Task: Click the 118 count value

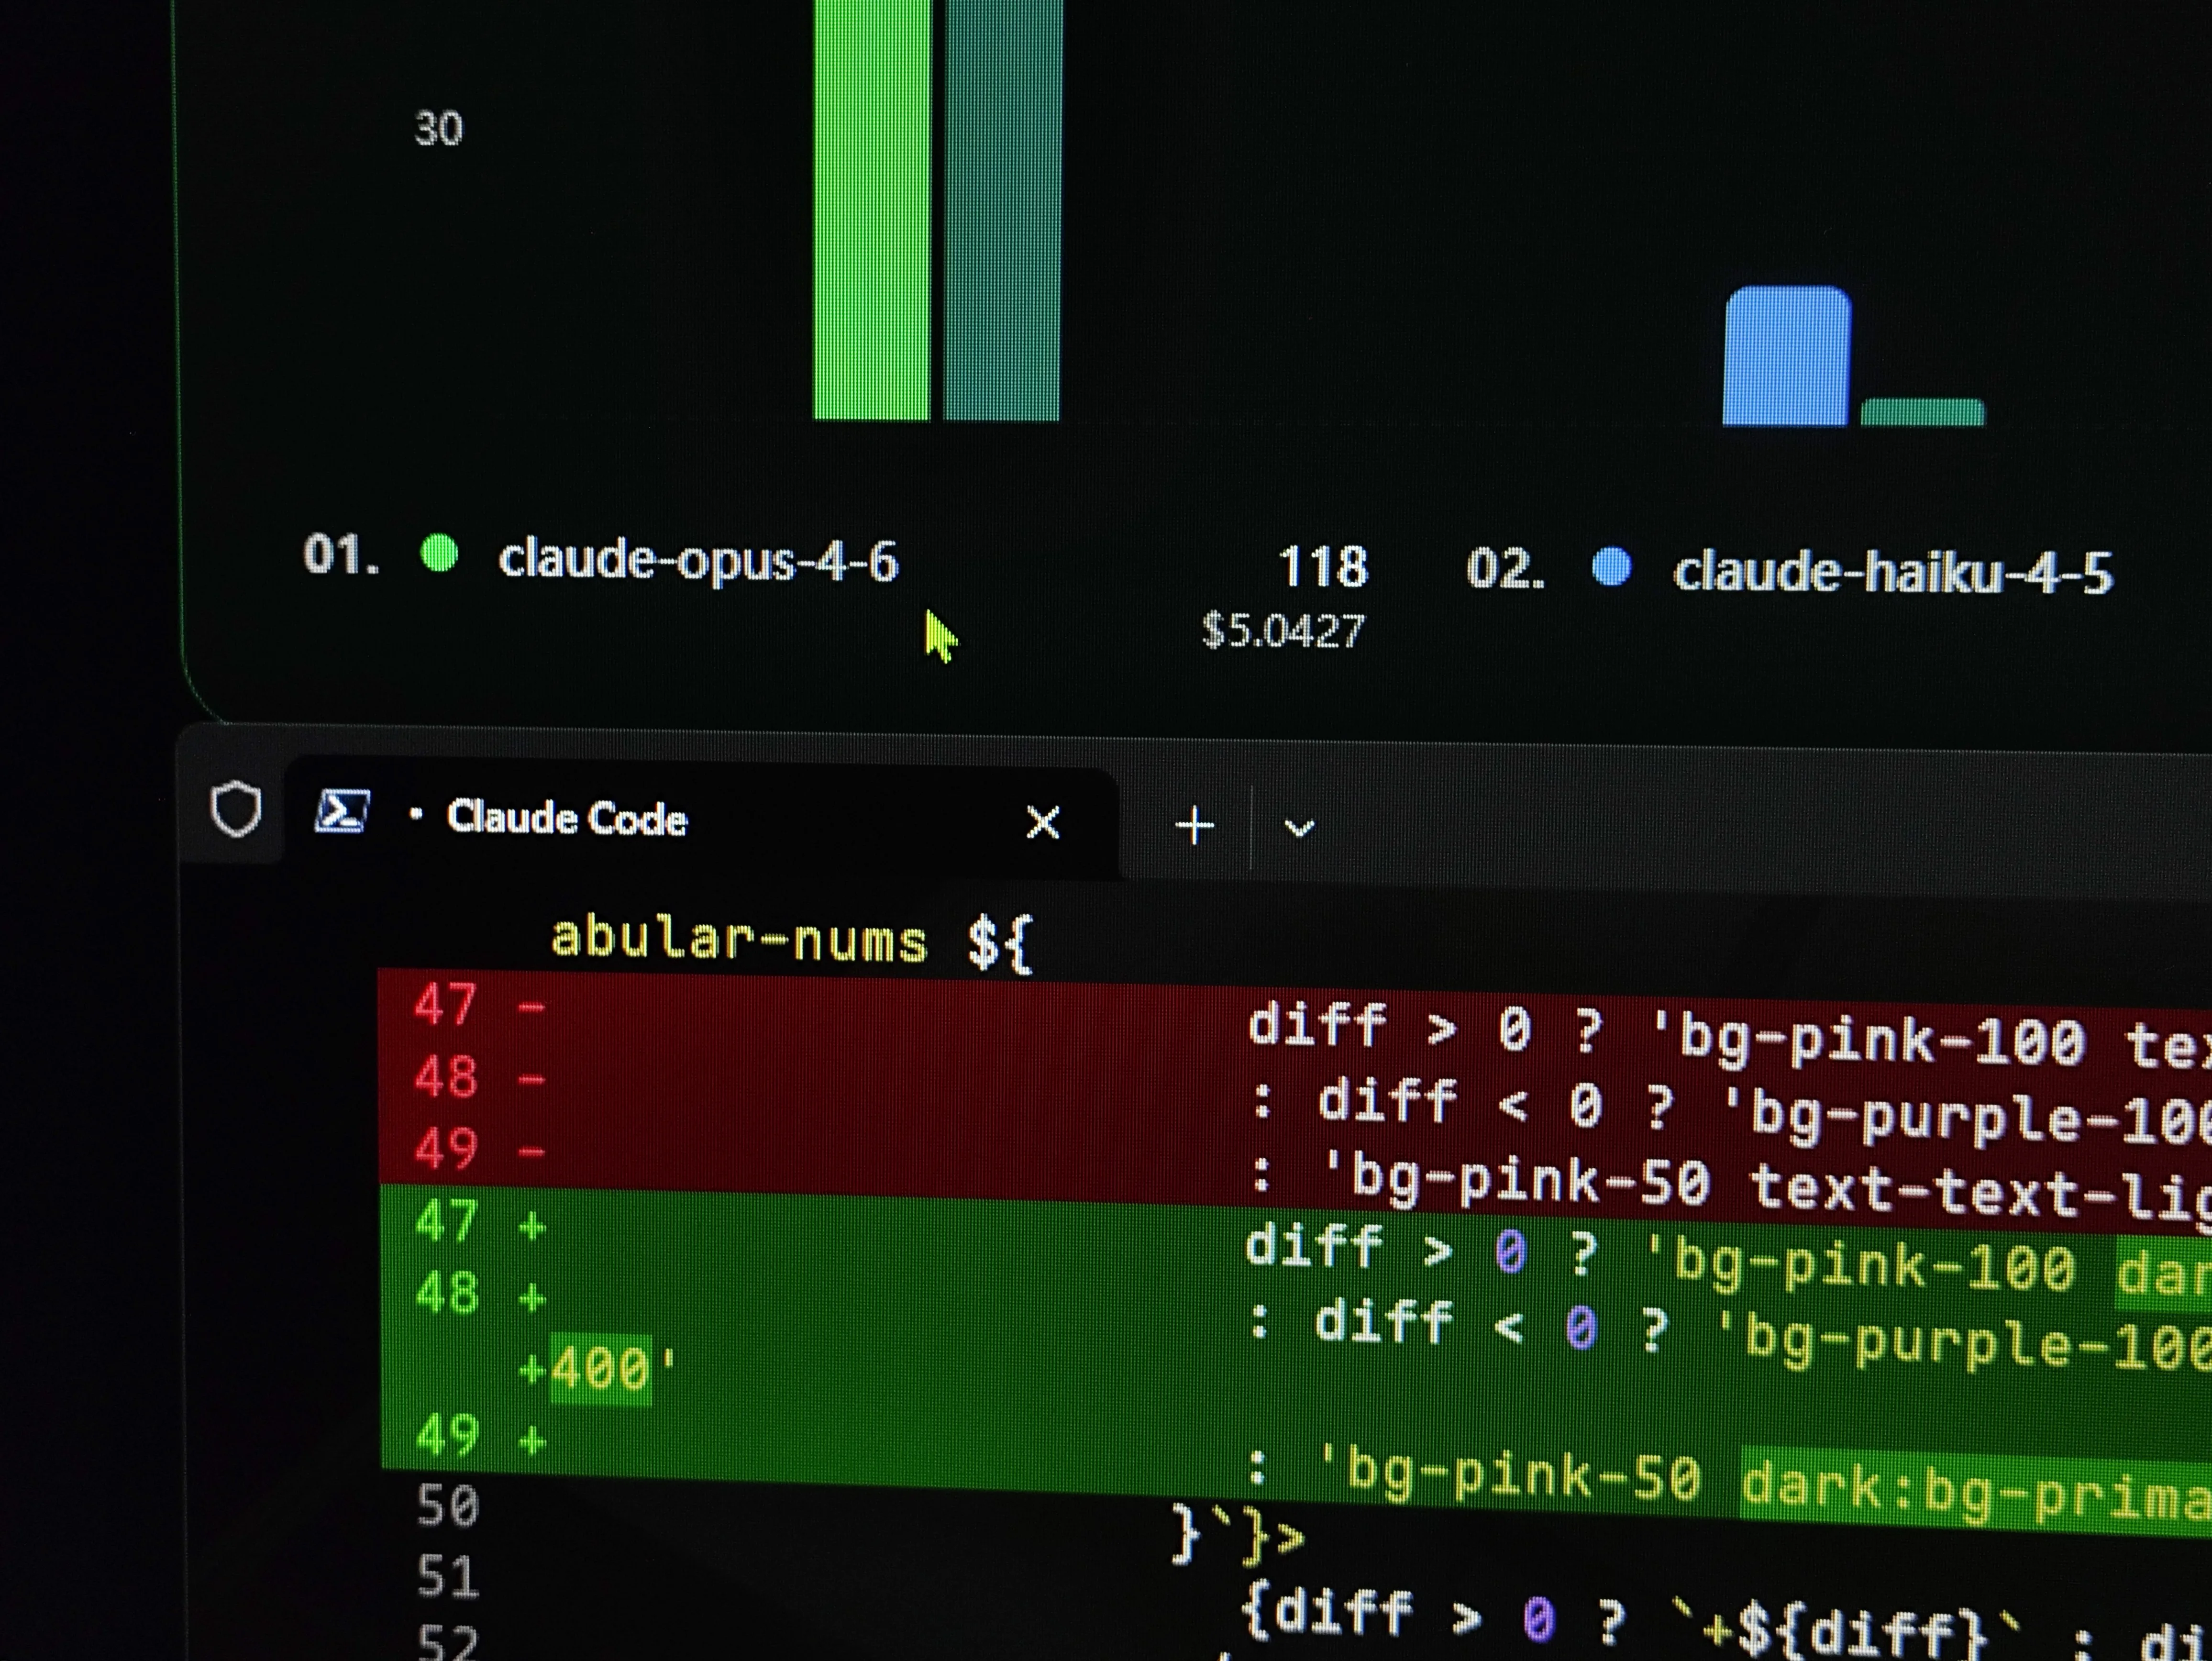Action: pos(1322,567)
